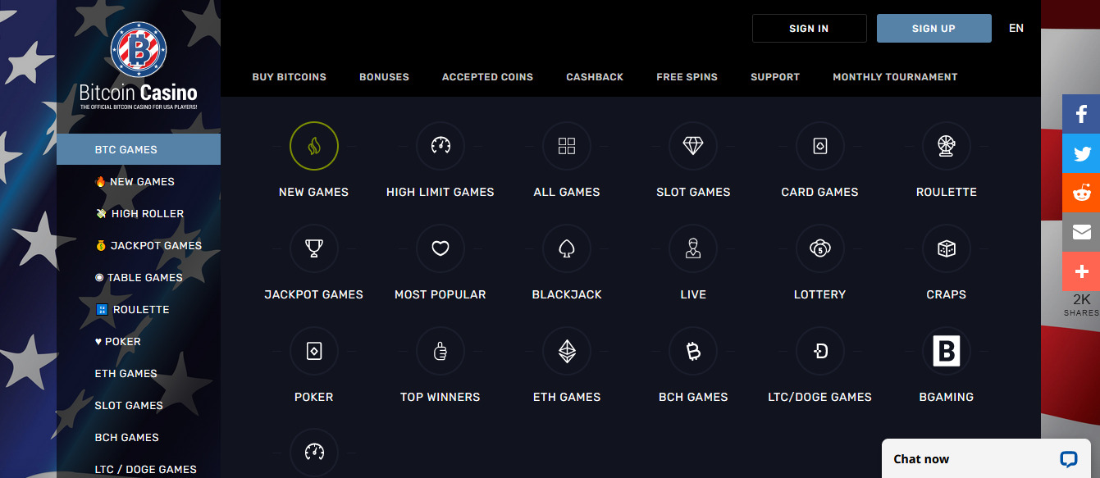Share the page on Twitter
This screenshot has height=478, width=1100.
point(1081,153)
